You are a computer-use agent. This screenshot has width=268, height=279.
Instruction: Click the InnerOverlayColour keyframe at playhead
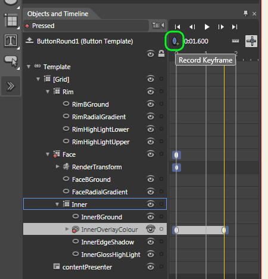pos(224,230)
